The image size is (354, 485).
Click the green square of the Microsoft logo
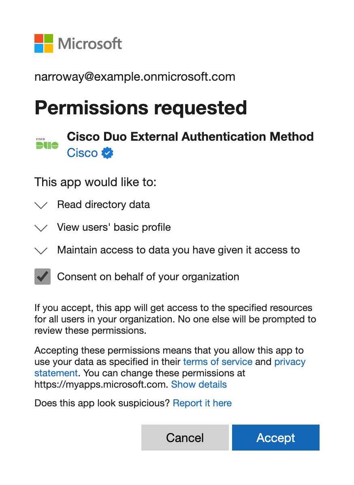click(x=49, y=38)
